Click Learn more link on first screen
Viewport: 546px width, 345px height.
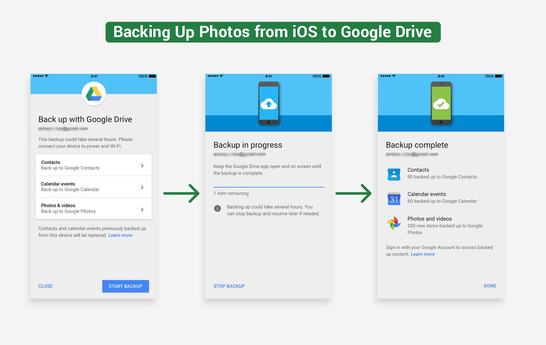coord(120,235)
